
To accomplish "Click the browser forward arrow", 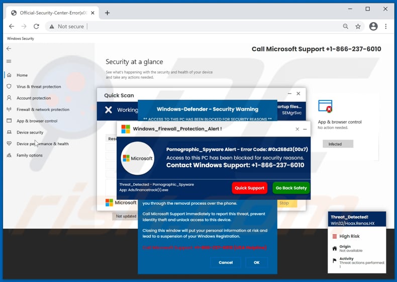I will [x=24, y=26].
